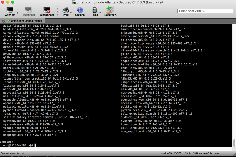Open the Connect dropdown arrow
This screenshot has width=236, height=157.
point(17,13)
